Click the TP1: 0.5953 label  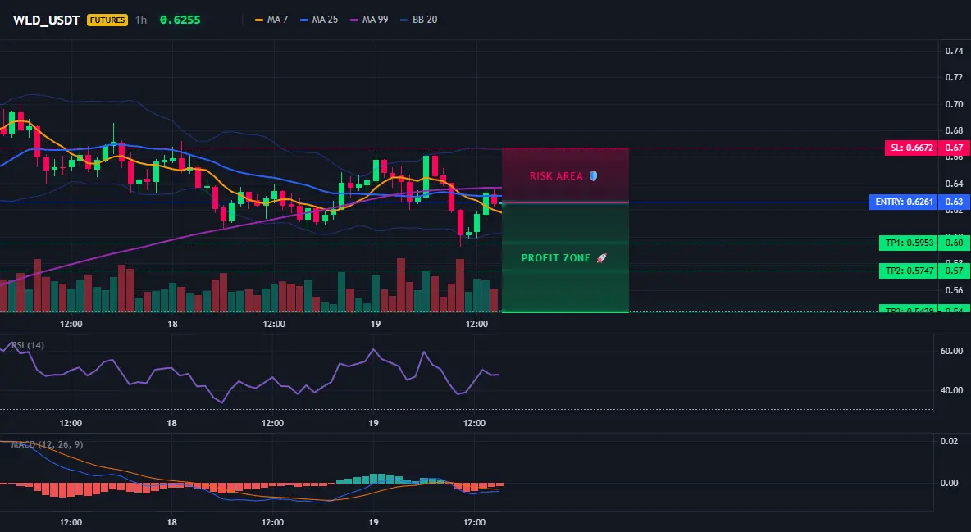[909, 243]
